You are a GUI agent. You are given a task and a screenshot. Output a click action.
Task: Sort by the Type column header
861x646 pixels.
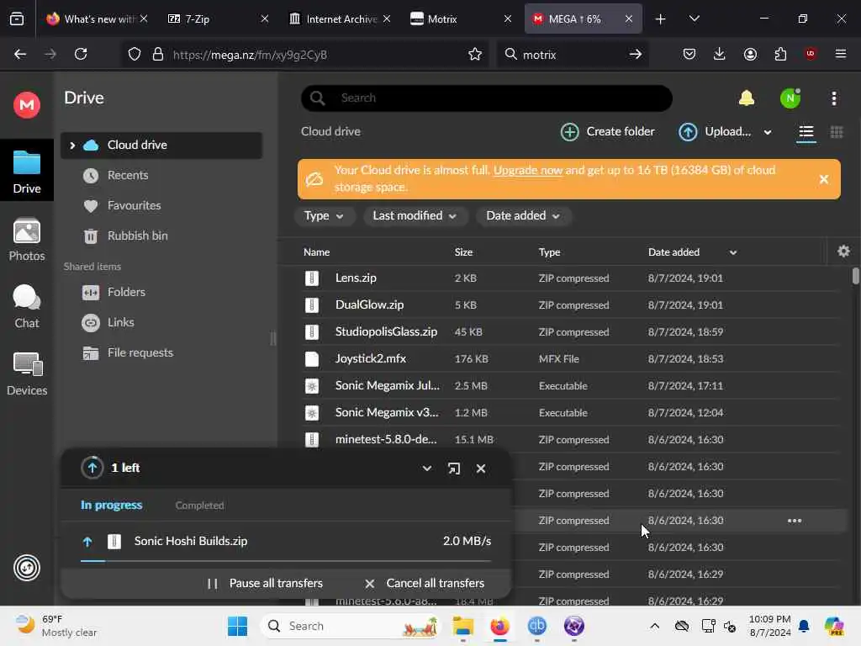pos(549,252)
